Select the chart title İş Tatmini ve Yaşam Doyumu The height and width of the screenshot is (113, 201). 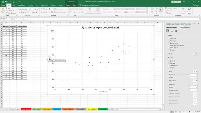100,28
